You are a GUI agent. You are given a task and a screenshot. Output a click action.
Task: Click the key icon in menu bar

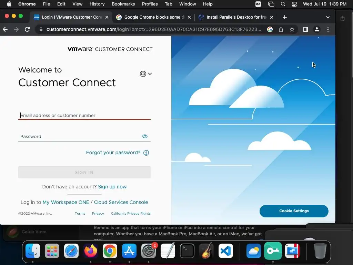[x=258, y=4]
